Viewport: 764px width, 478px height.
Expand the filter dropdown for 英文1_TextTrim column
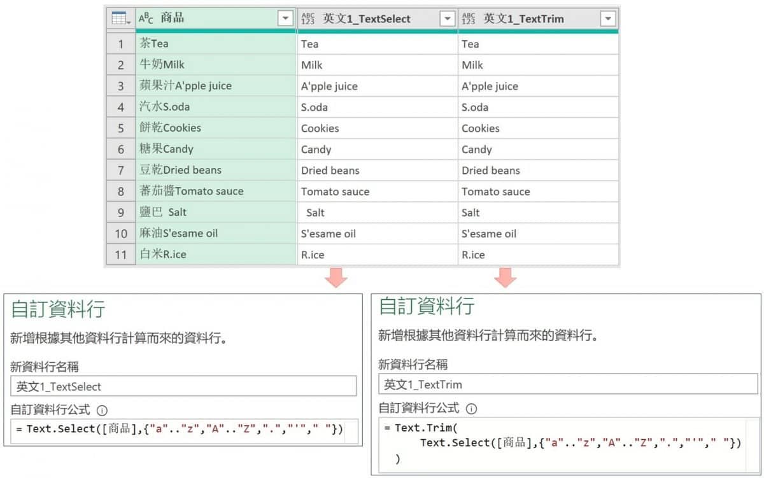click(608, 19)
